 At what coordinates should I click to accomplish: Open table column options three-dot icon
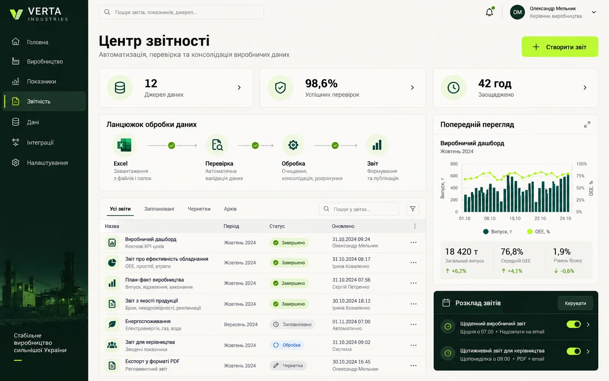click(x=415, y=226)
